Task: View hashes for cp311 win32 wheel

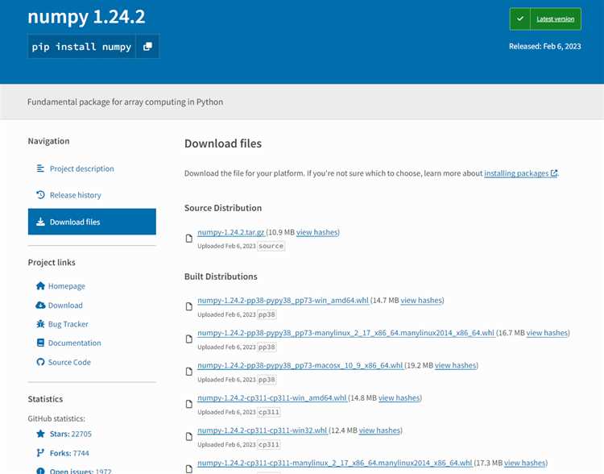Action: [x=379, y=430]
